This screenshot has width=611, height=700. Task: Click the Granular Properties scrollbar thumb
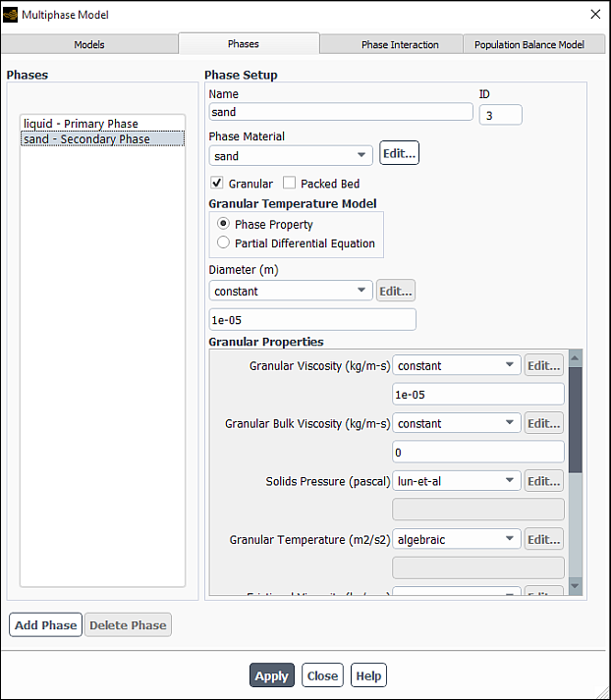tap(576, 419)
